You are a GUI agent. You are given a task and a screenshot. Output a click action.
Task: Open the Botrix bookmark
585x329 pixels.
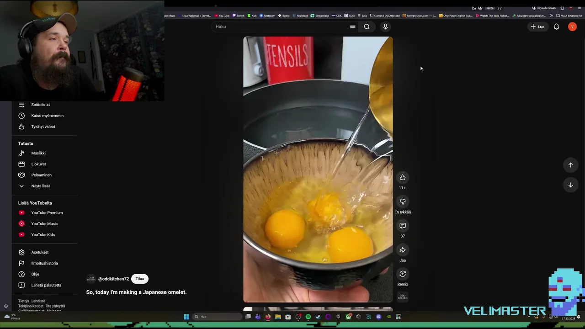point(283,16)
